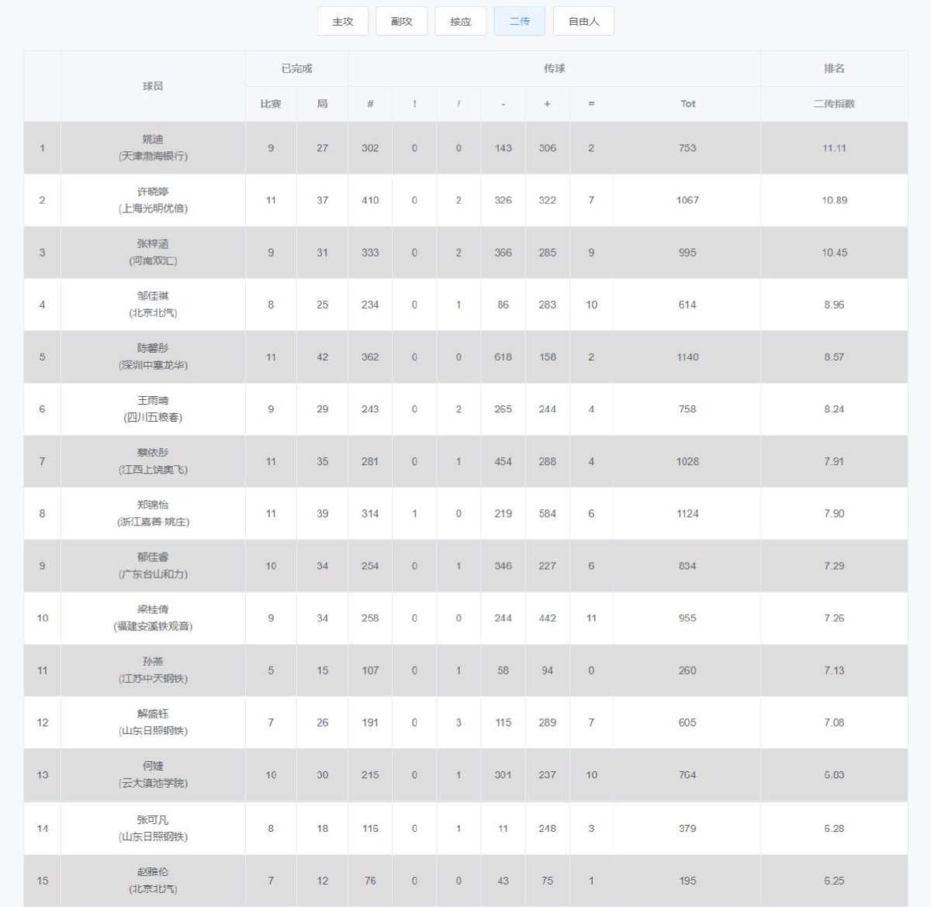Open the 接应 position tab
The image size is (931, 907).
click(460, 22)
